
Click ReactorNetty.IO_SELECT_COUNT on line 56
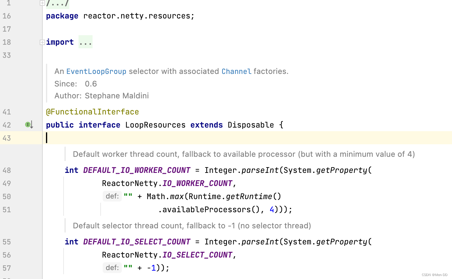coord(167,255)
